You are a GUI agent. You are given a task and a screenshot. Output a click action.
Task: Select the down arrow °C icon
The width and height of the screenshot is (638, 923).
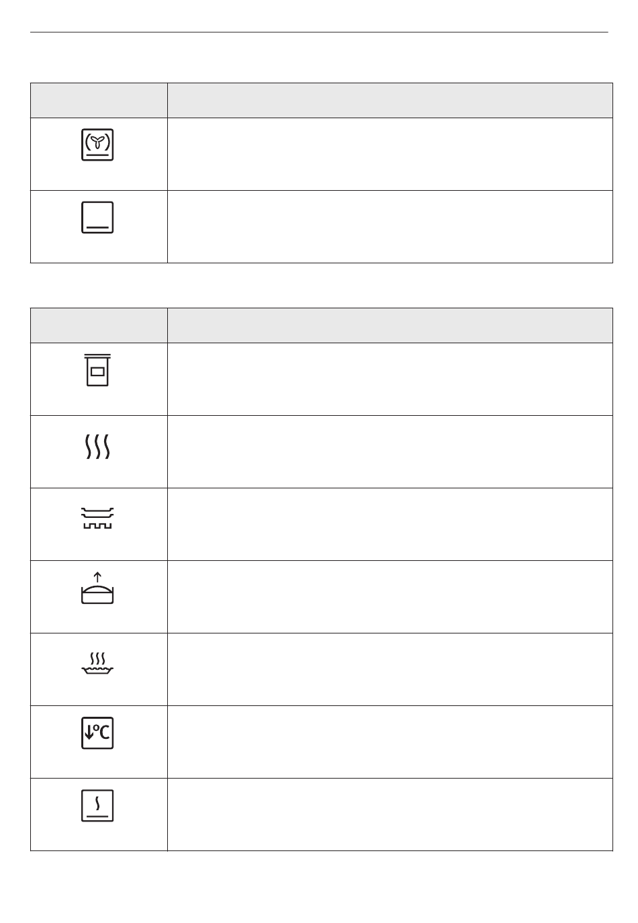(x=97, y=734)
